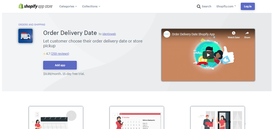Open the Shopify.com dropdown menu

[226, 6]
